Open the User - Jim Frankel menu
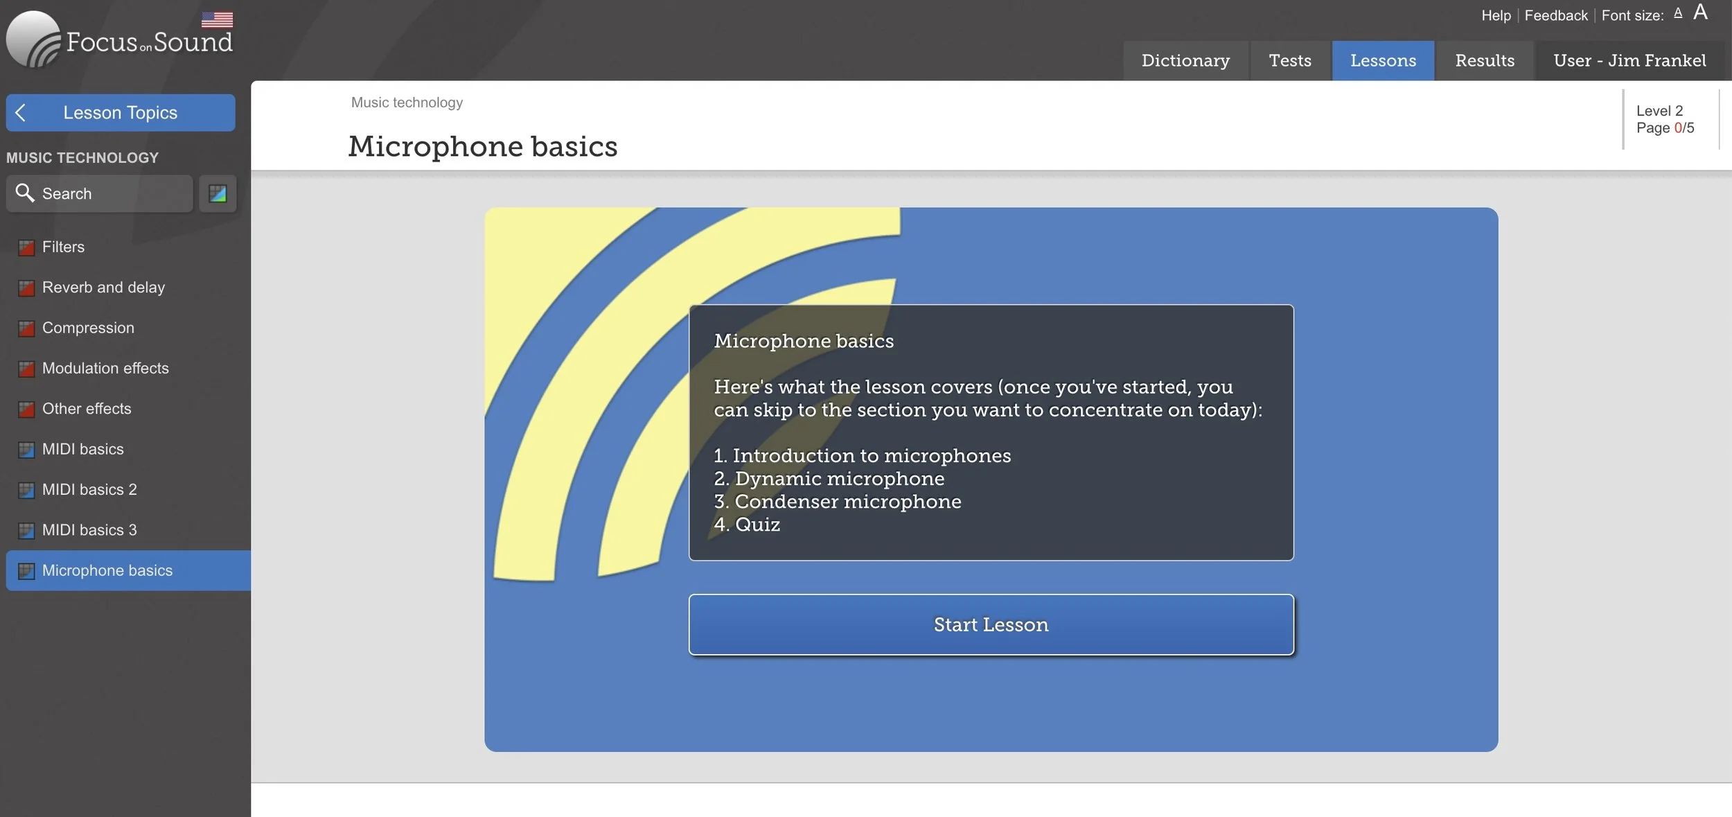Screen dimensions: 1732x817 [x=1629, y=60]
